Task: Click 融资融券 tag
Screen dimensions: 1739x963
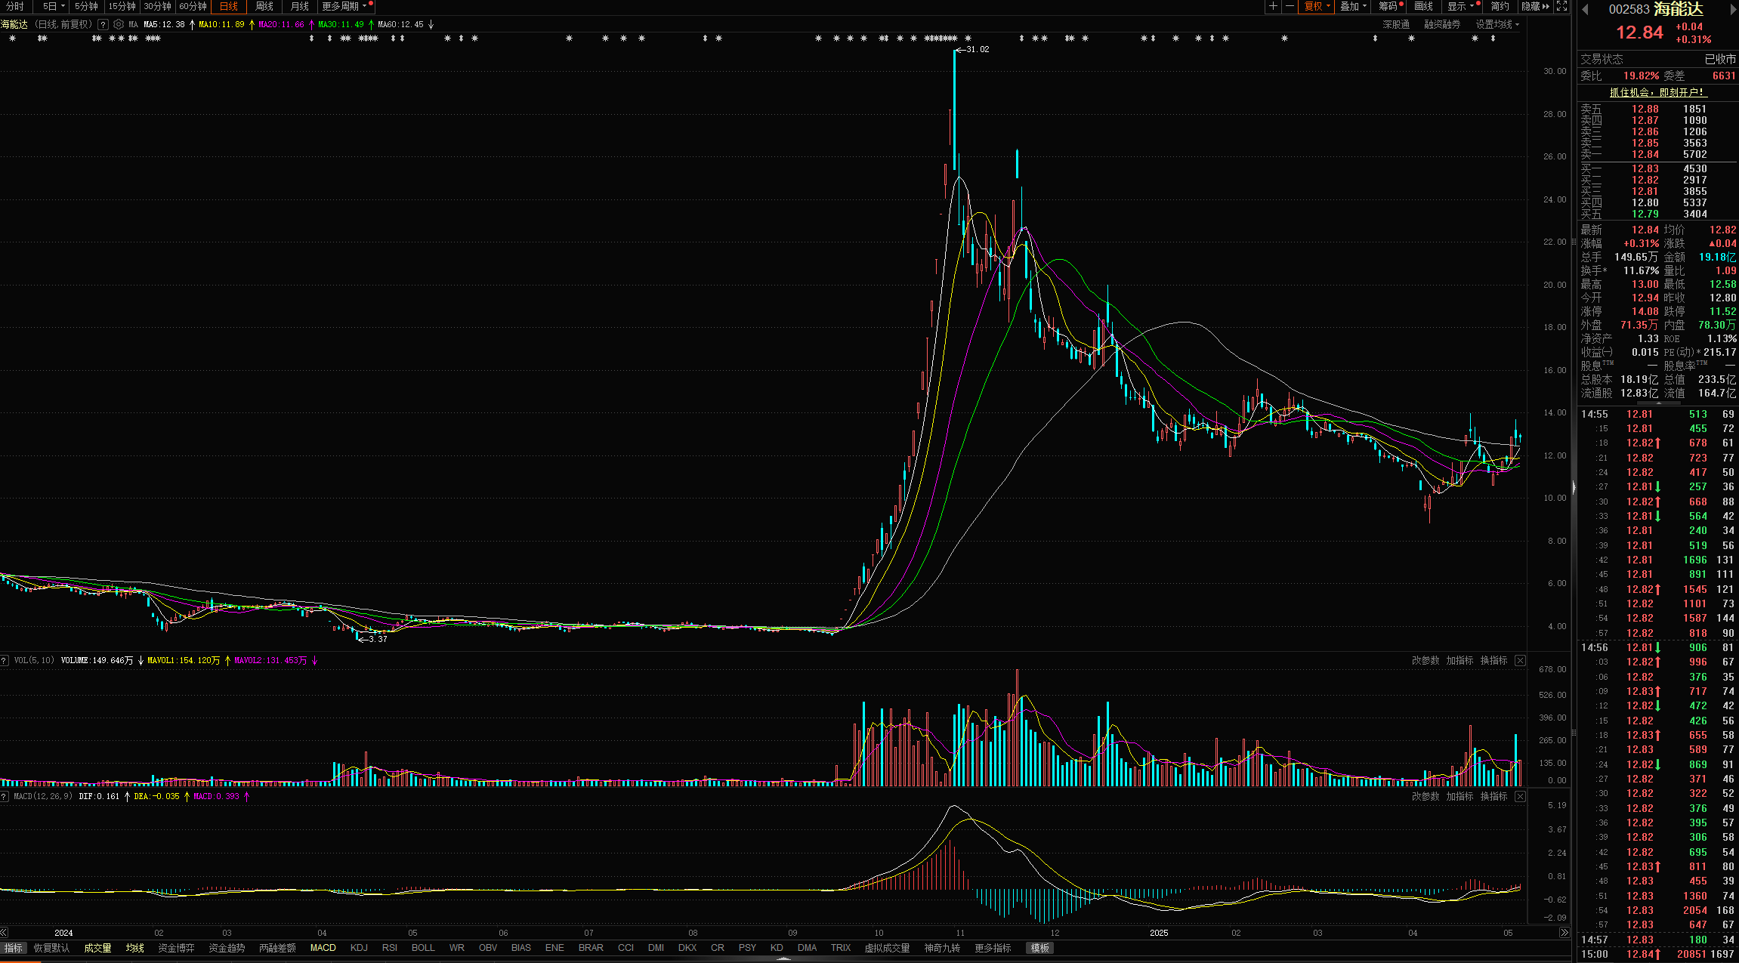Action: click(x=1442, y=24)
